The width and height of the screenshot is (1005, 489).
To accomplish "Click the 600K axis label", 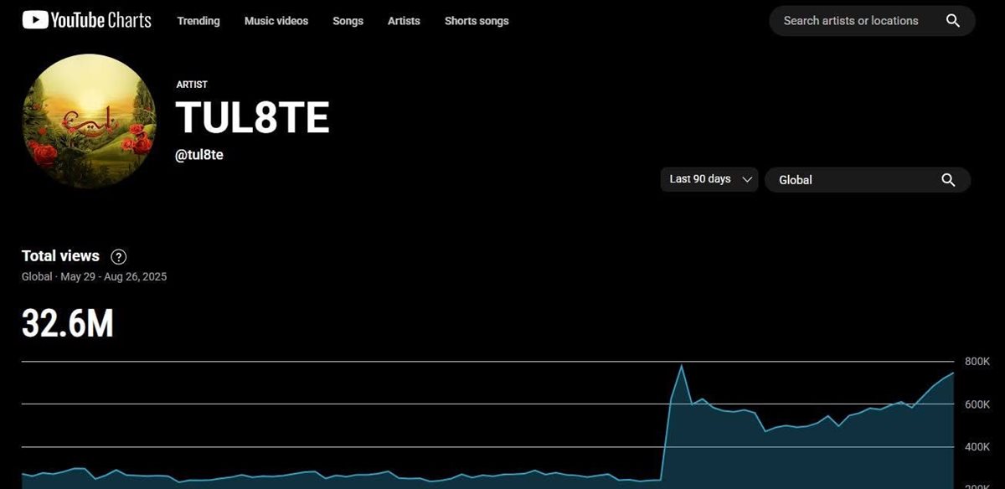I will 977,404.
